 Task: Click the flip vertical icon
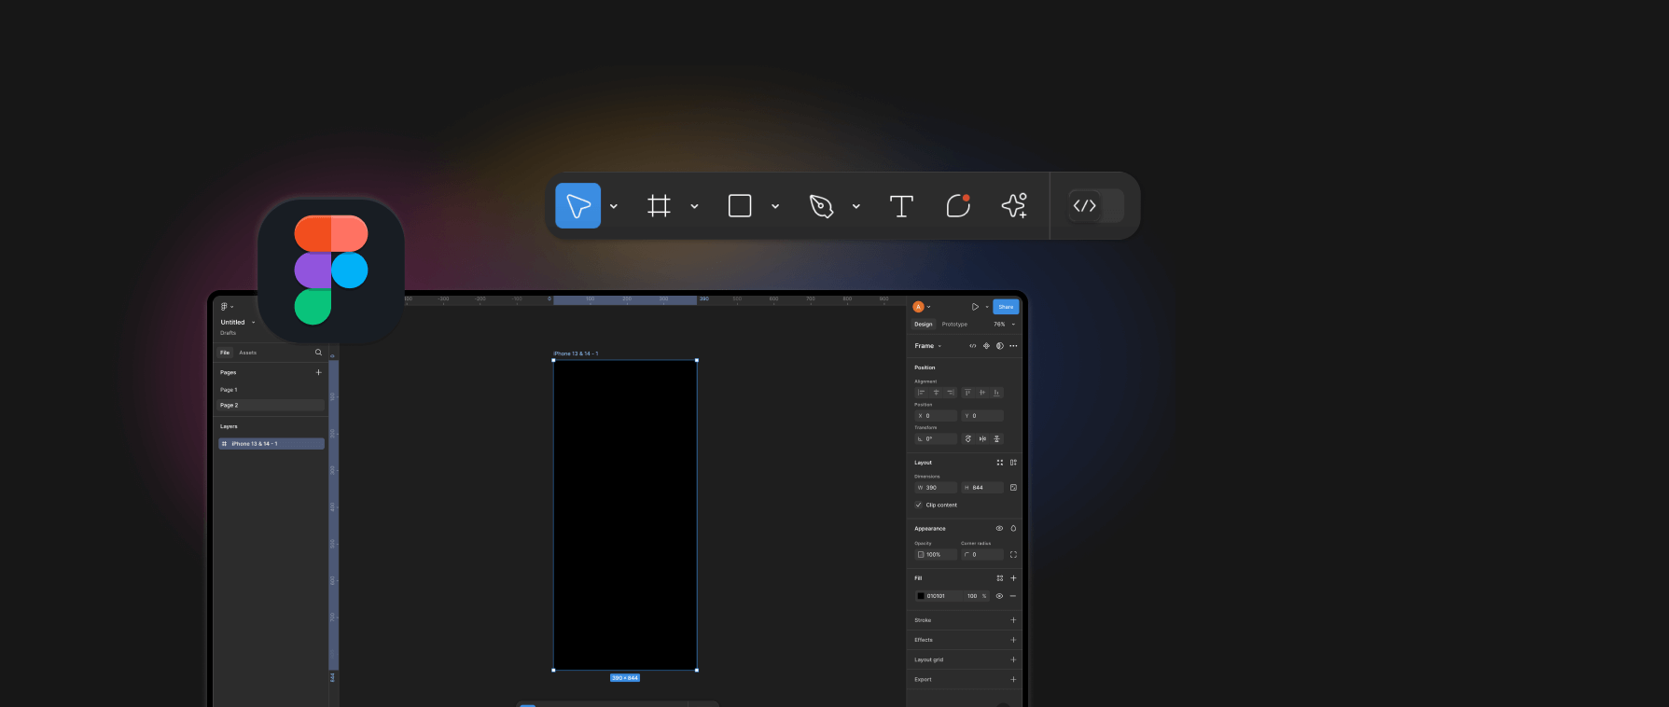click(996, 439)
